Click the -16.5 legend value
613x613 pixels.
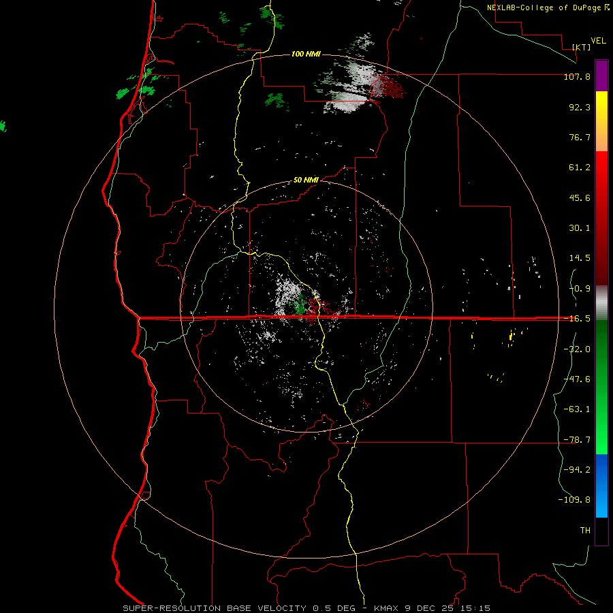577,319
